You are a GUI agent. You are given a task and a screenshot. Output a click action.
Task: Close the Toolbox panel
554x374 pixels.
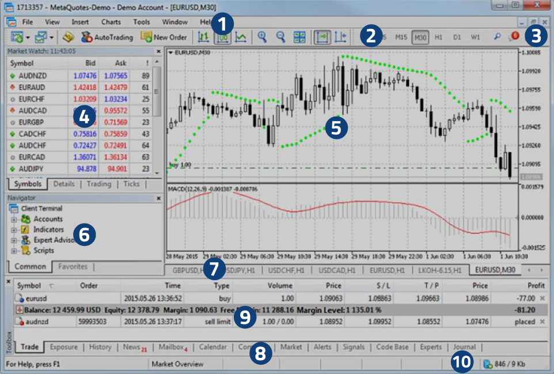tap(9, 282)
